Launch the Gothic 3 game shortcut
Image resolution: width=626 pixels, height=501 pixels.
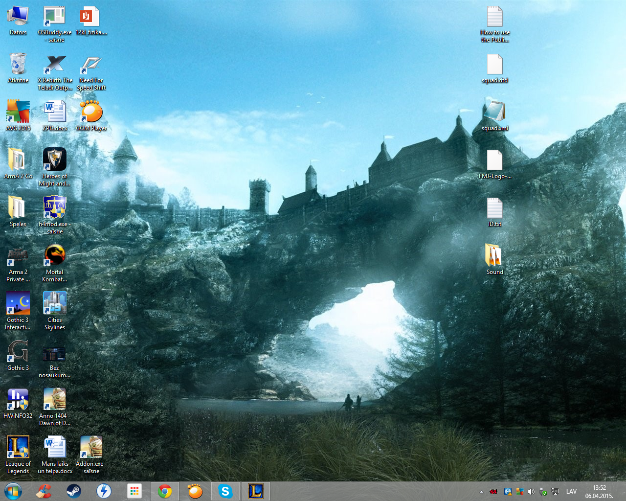point(18,356)
